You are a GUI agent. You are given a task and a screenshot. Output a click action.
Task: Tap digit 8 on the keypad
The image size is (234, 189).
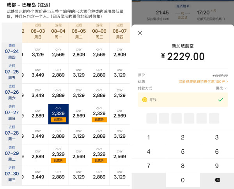pos(183,166)
